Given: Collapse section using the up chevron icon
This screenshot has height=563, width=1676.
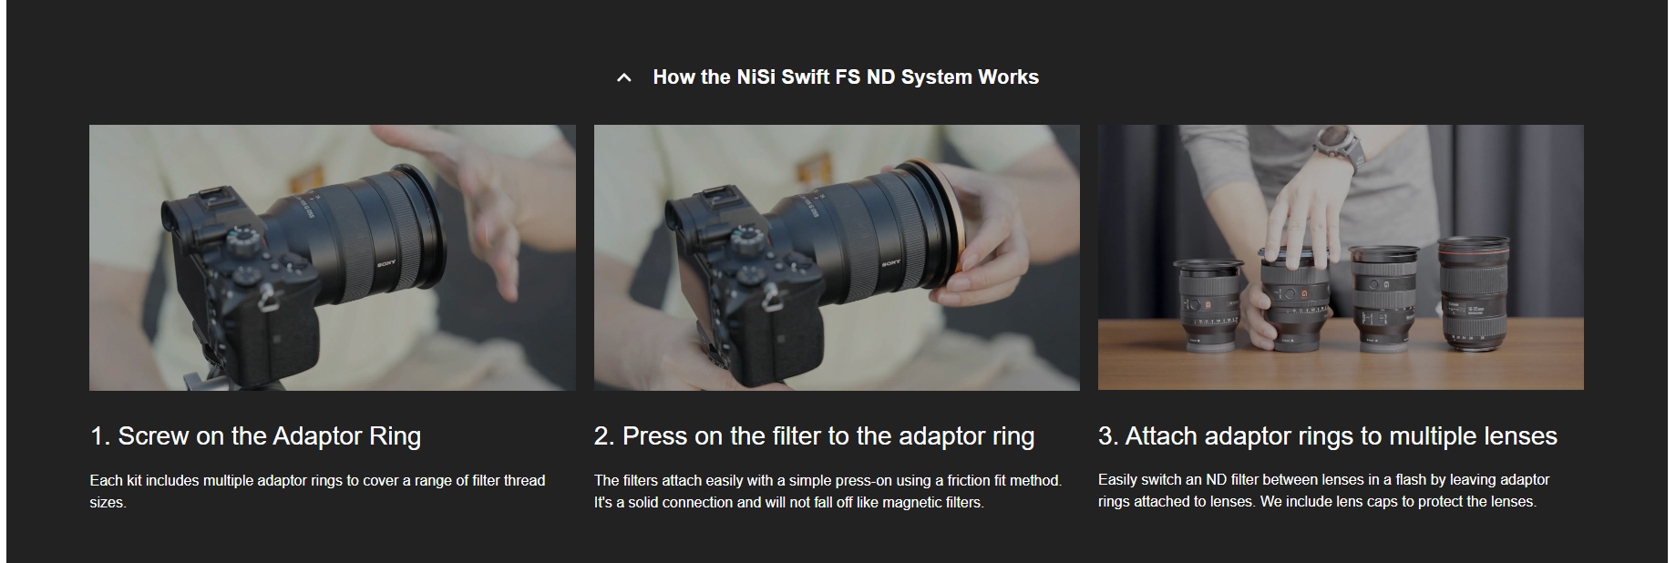Looking at the screenshot, I should (x=624, y=78).
